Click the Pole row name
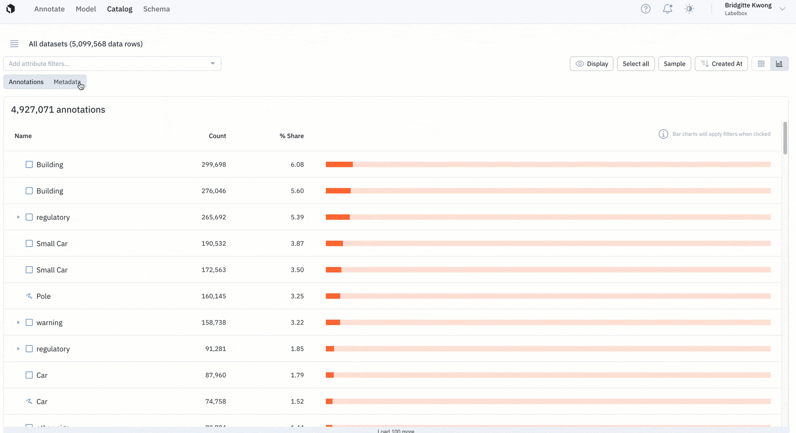 [44, 296]
